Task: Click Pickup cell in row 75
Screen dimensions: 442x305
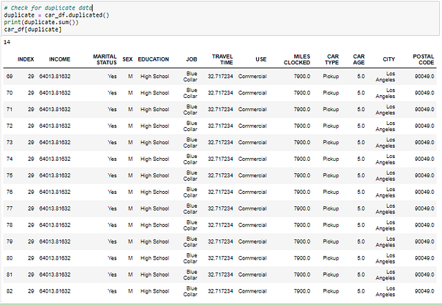Action: 331,175
